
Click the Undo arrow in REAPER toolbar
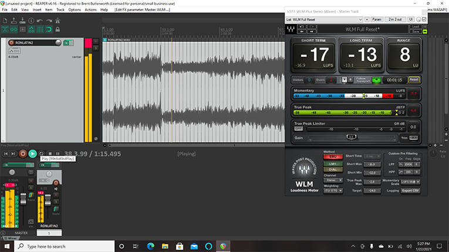click(40, 21)
